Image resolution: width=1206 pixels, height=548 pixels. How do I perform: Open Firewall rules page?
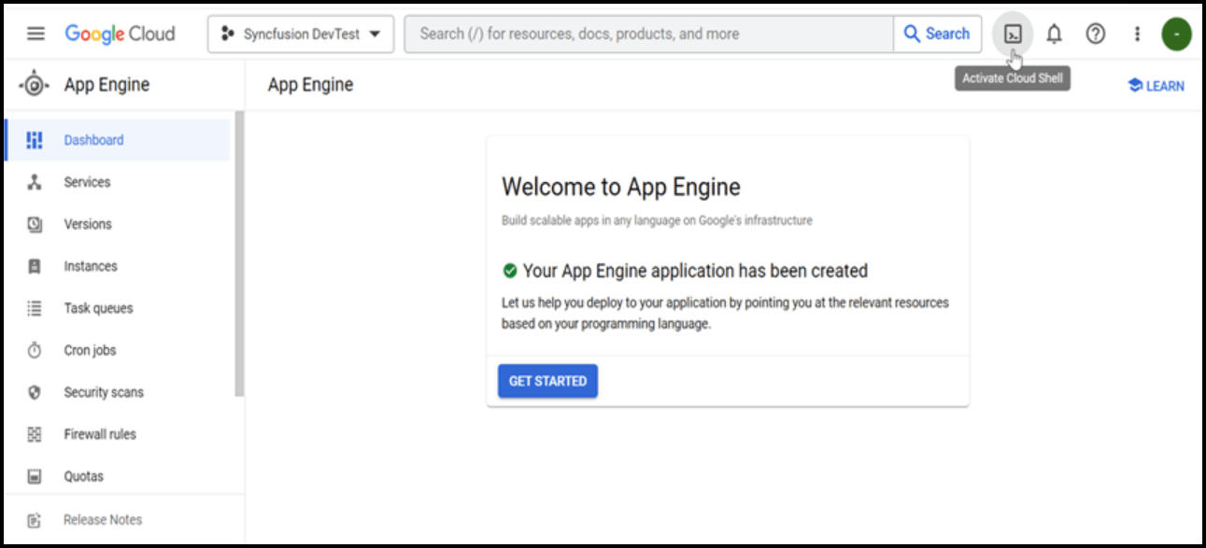tap(100, 434)
